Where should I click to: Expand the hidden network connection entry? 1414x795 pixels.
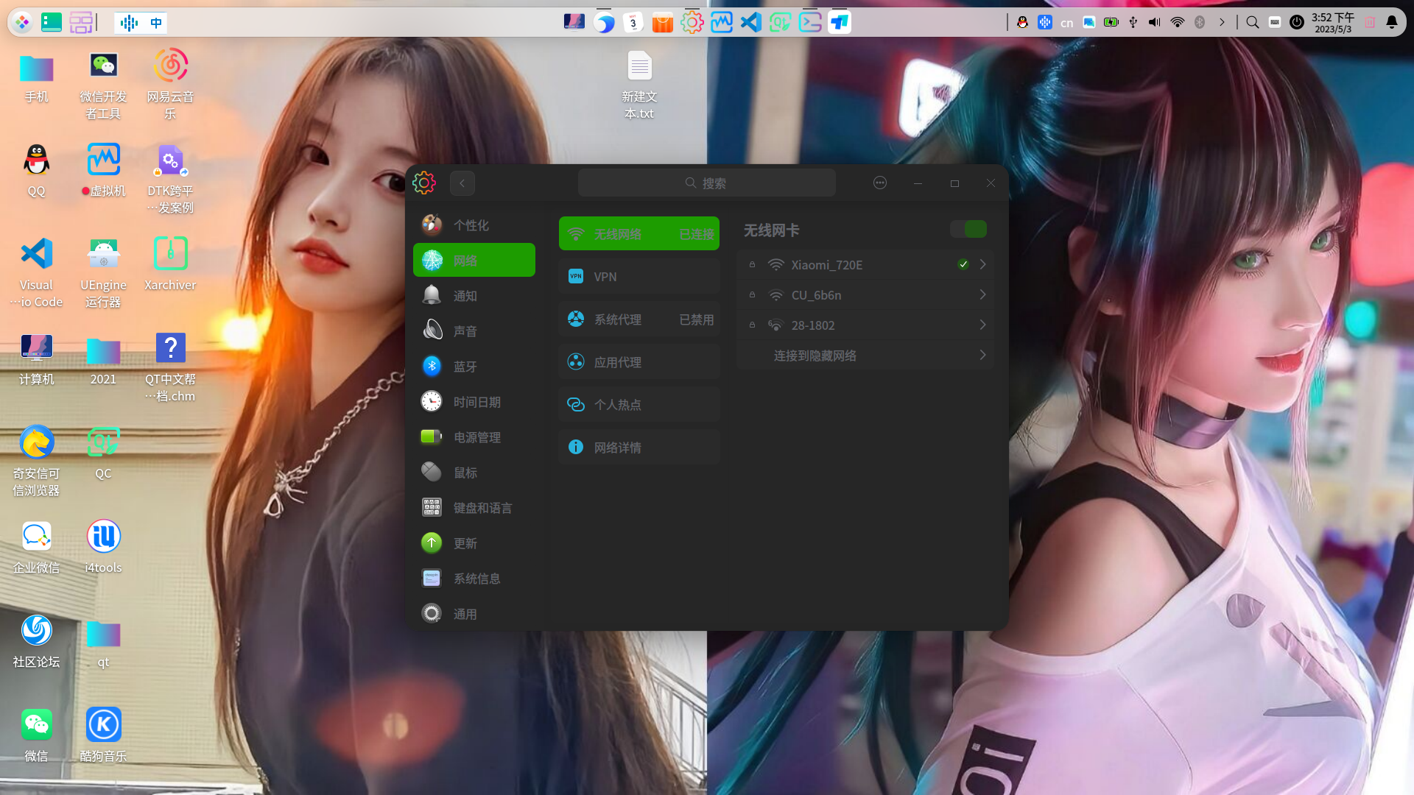pos(981,355)
